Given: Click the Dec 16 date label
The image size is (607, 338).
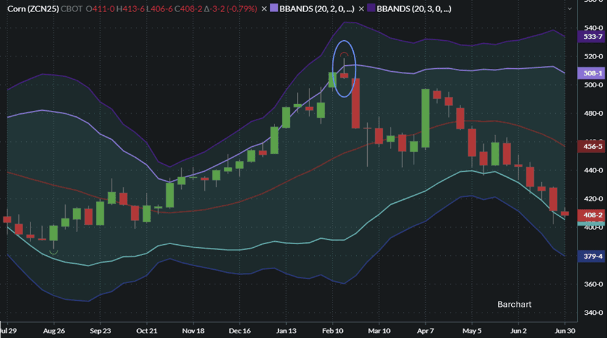Looking at the screenshot, I should pyautogui.click(x=240, y=331).
